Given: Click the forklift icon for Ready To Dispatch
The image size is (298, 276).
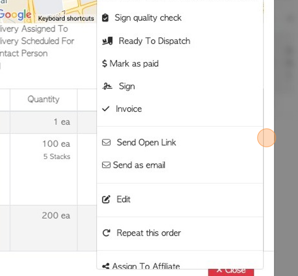Looking at the screenshot, I should point(107,41).
